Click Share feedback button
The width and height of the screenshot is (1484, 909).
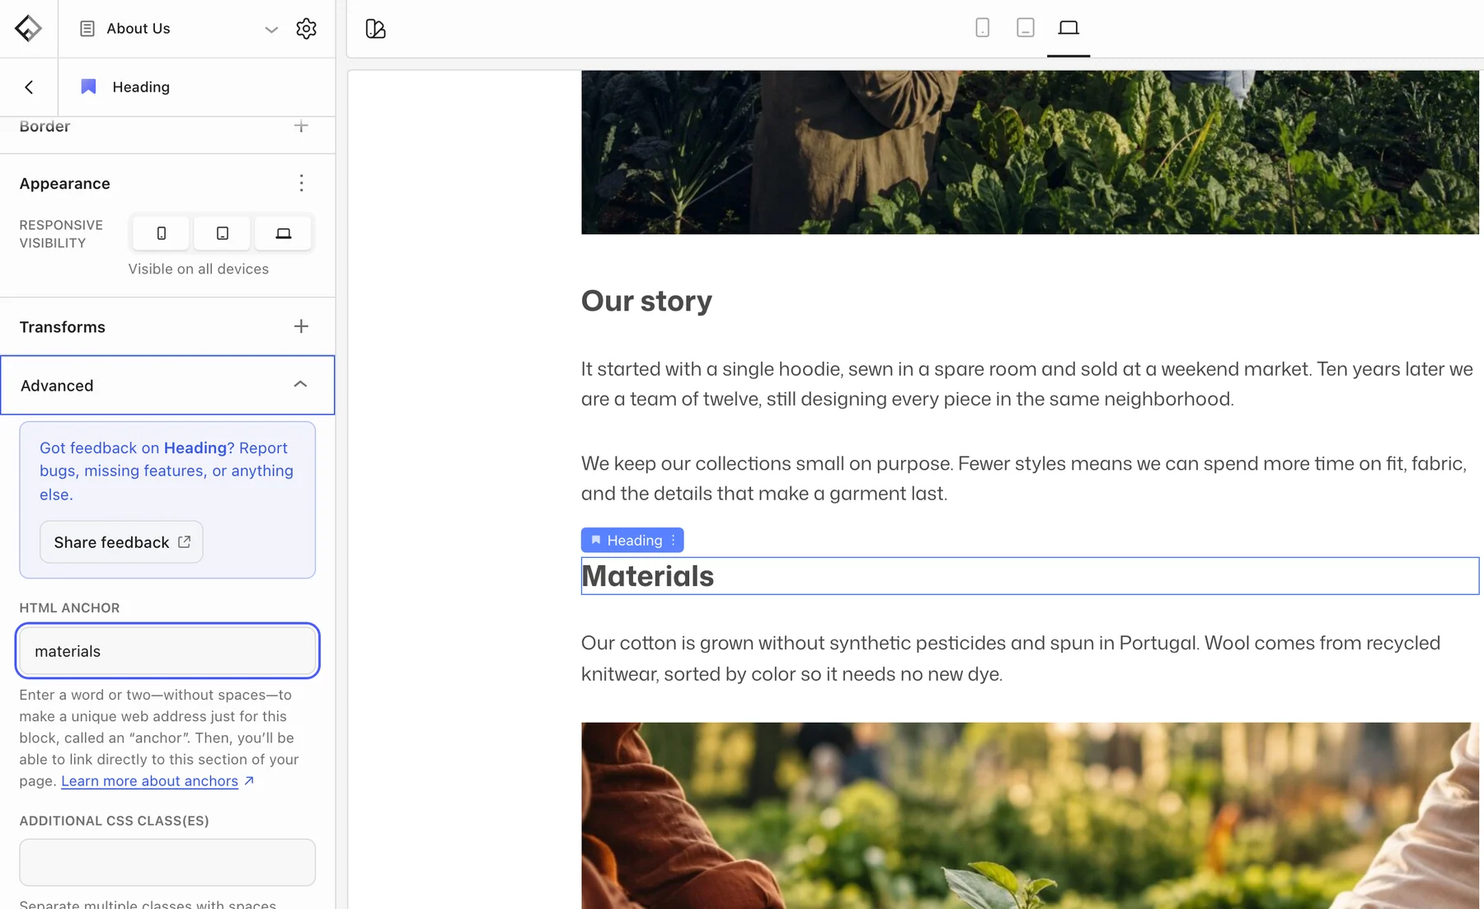(x=121, y=542)
